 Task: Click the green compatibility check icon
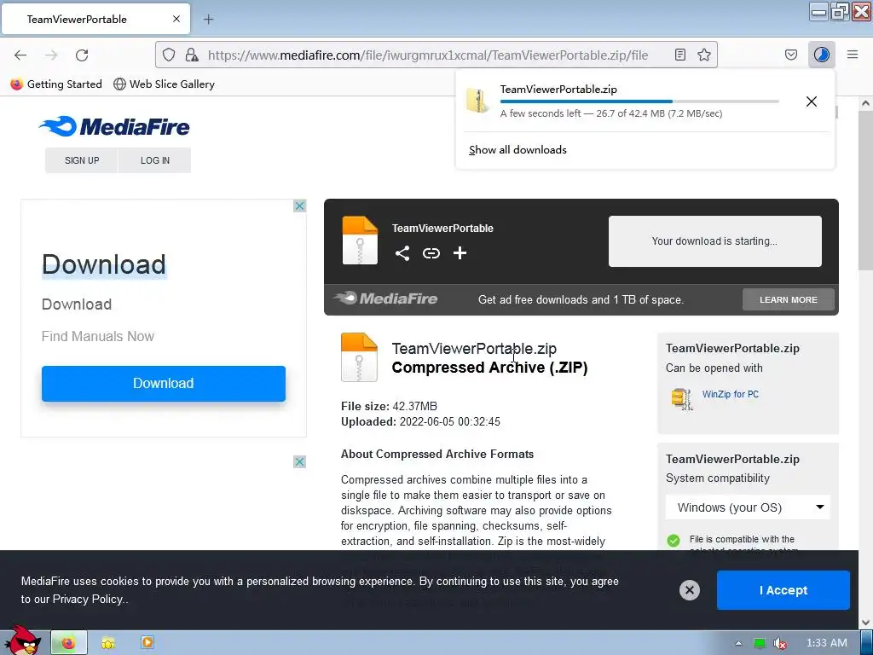point(674,540)
